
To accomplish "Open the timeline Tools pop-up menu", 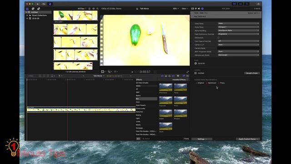I will point(60,76).
